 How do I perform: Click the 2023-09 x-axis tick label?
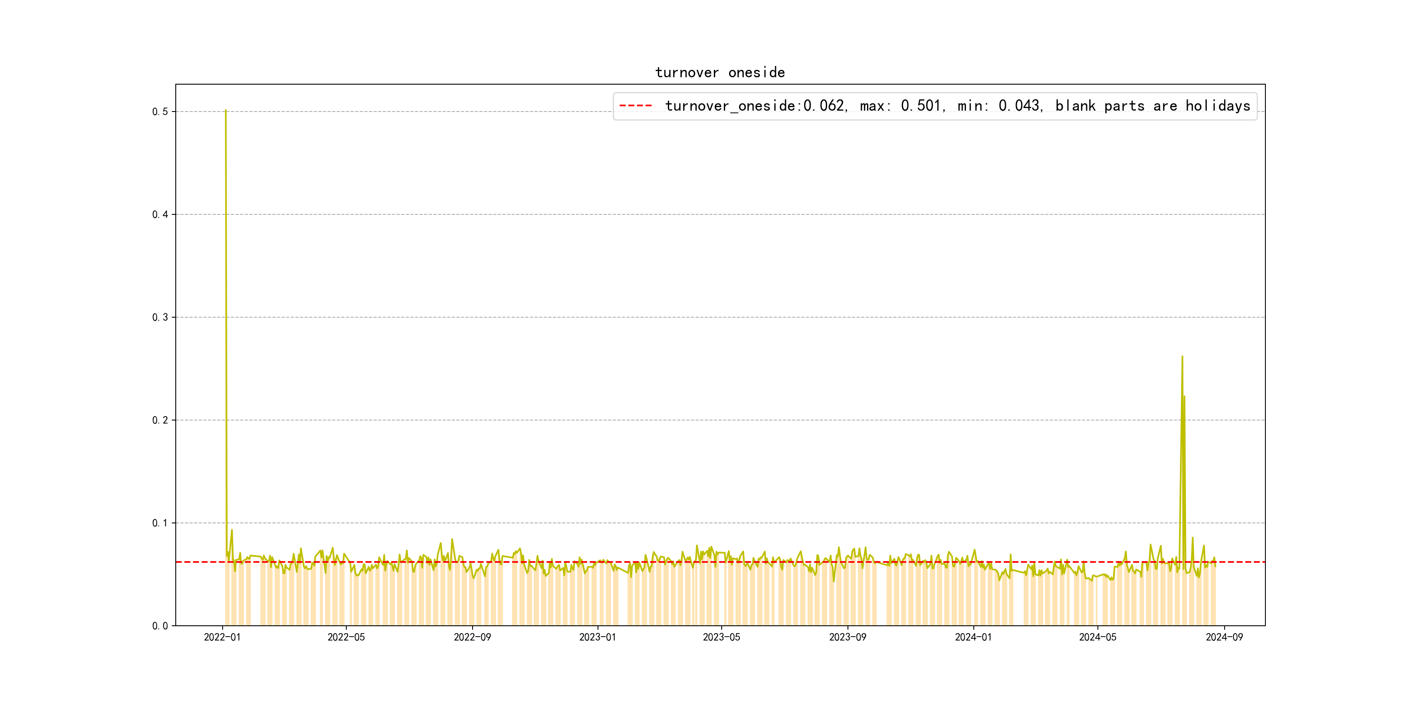848,637
